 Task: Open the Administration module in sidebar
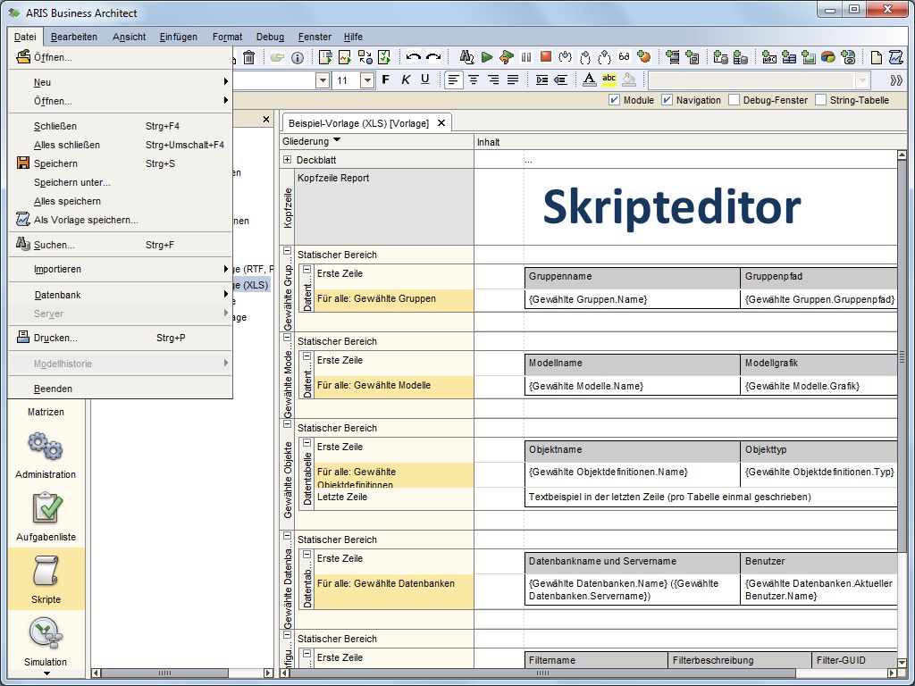tap(46, 456)
